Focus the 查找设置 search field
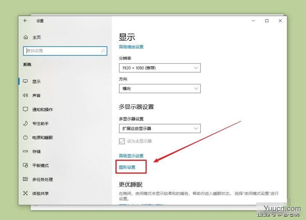This screenshot has height=220, width=306. tap(65, 51)
